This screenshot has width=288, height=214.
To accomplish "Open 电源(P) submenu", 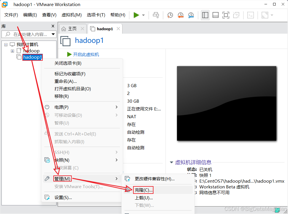I will tap(82, 107).
